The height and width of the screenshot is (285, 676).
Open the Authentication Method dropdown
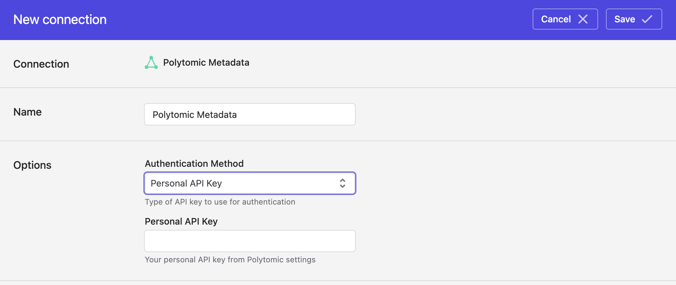click(x=250, y=183)
